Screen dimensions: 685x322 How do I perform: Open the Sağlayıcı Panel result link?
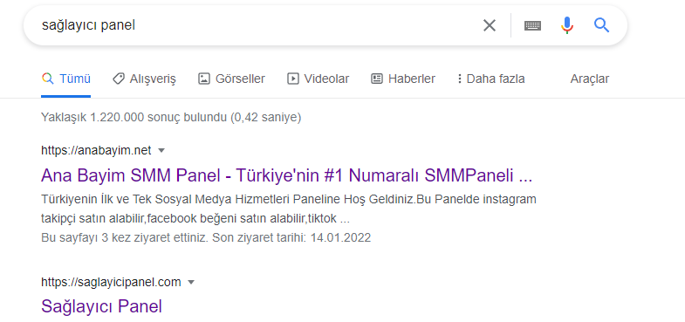(101, 306)
